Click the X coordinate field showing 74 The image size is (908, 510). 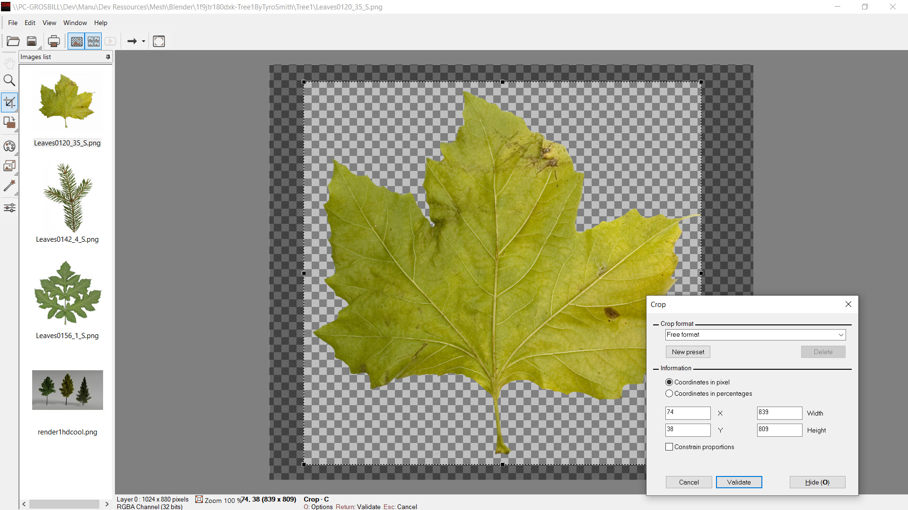[688, 413]
